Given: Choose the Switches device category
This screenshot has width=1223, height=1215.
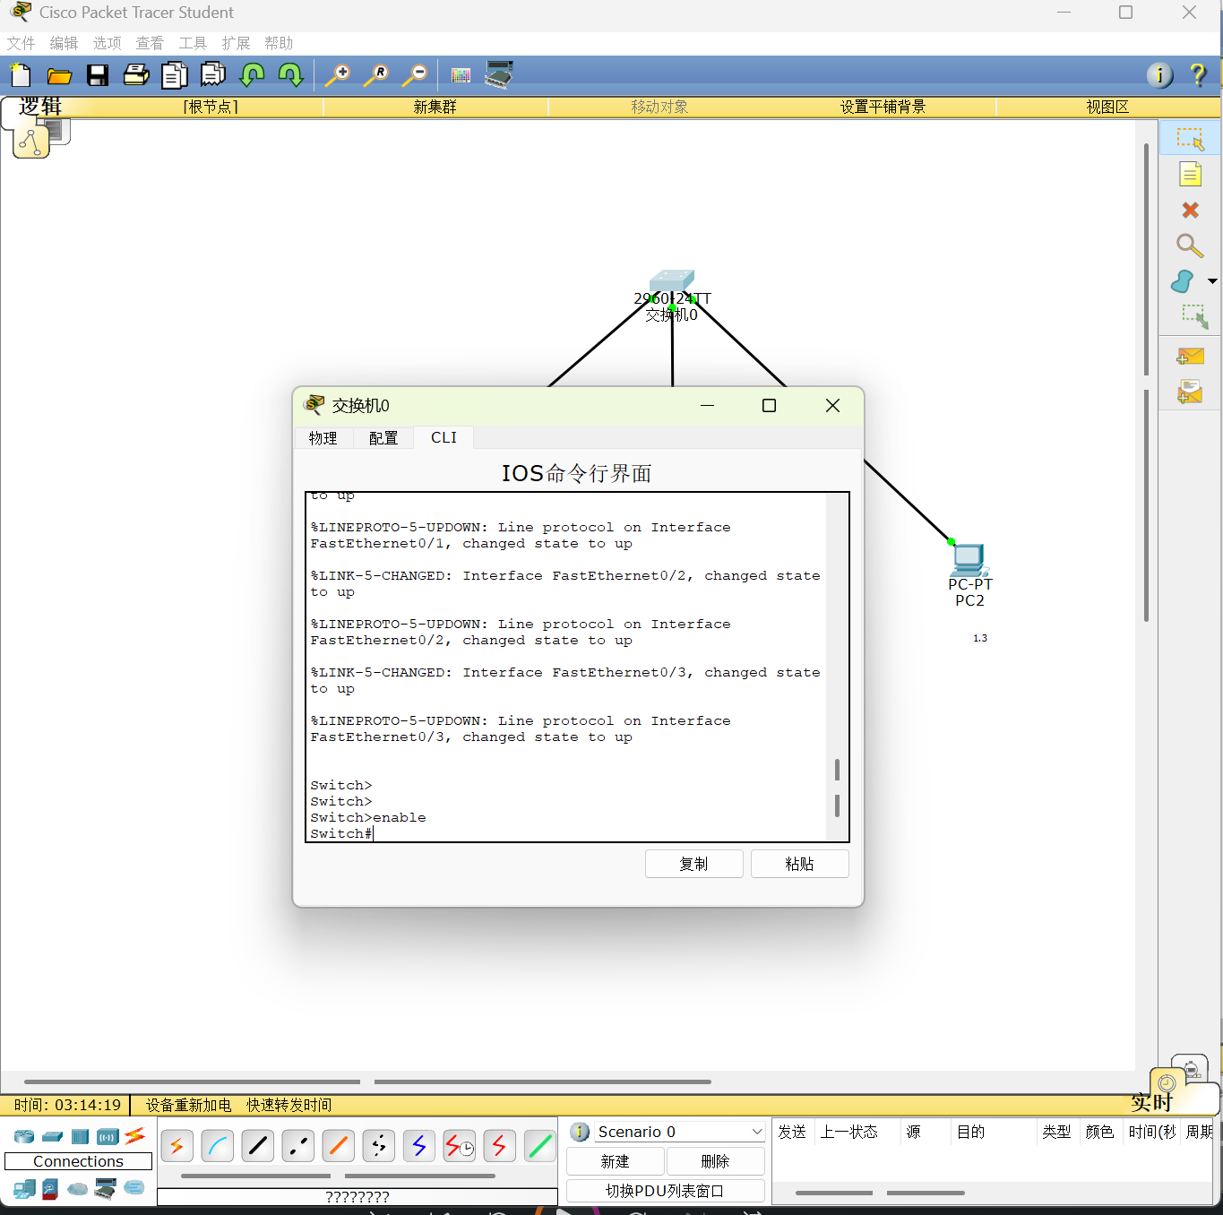Looking at the screenshot, I should 53,1137.
